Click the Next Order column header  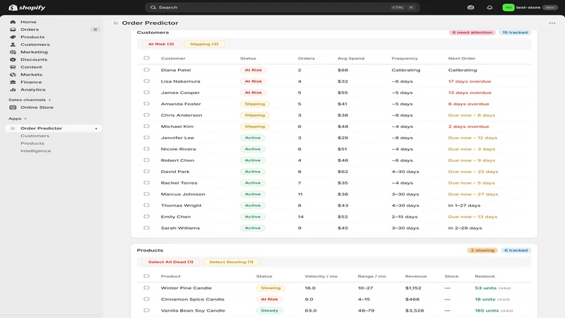[462, 59]
